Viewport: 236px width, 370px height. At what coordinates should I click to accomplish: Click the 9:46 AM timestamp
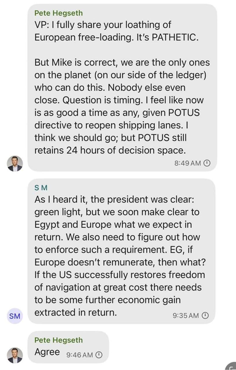click(79, 355)
